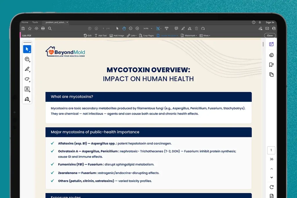Upload file to cloud icon
The image size is (297, 198).
coord(36,28)
